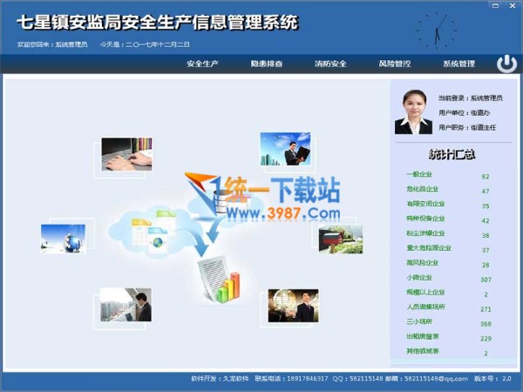Click the 小微企业 statistics link
523x392 pixels.
[418, 279]
